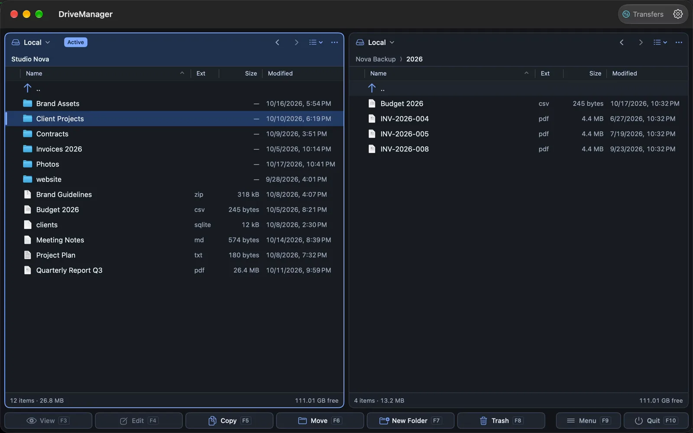Click the Copy F5 button
Viewport: 693px width, 433px height.
(229, 420)
